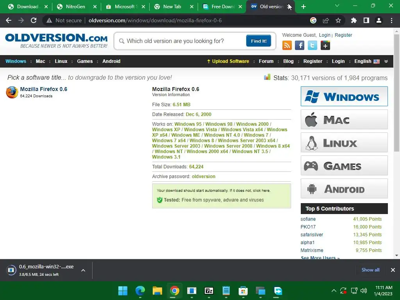Open Forum from the navigation bar

[266, 61]
